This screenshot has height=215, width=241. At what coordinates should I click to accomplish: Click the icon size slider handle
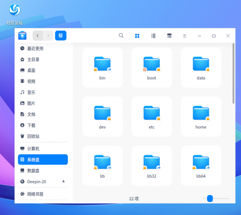[x=210, y=198]
